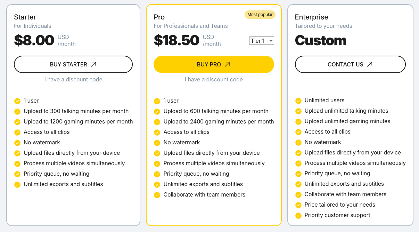Open Starter's 'I have a discount code' link
Screen dimensions: 419x232
[73, 79]
